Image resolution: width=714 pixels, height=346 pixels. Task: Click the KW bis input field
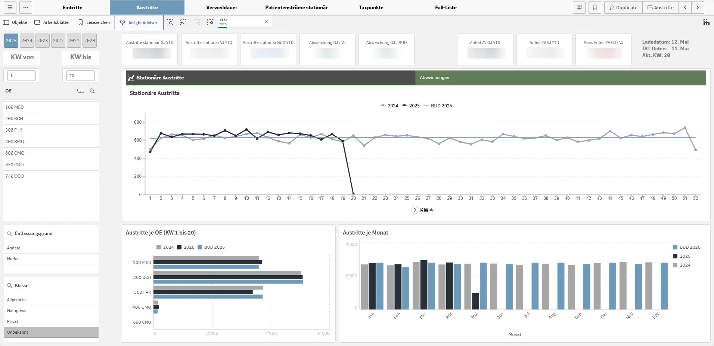click(x=81, y=76)
